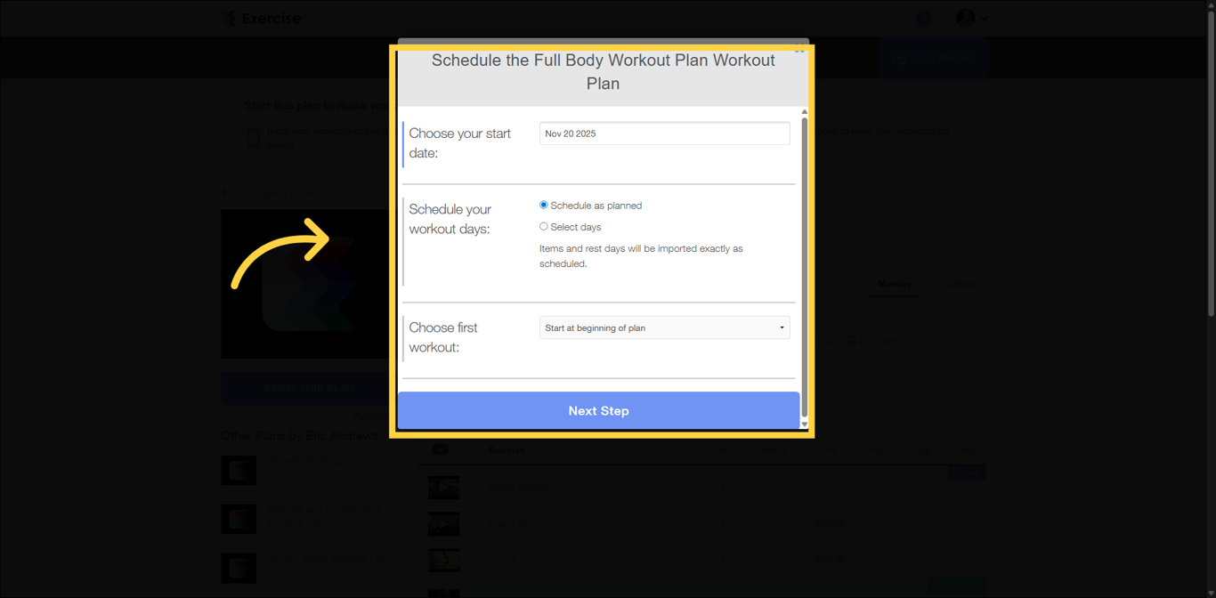
Task: Expand the chevron next to the avatar
Action: pyautogui.click(x=984, y=18)
